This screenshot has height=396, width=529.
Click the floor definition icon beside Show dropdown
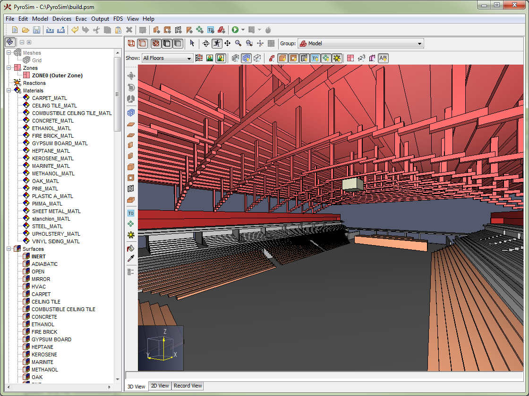199,58
